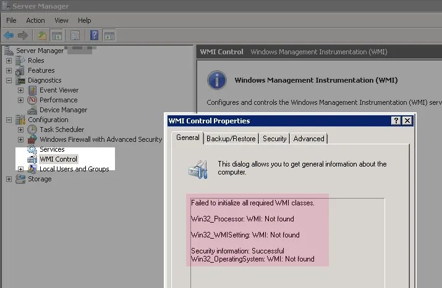Expand the Roles tree node
Screen dimensions: 442x288
tap(9, 60)
